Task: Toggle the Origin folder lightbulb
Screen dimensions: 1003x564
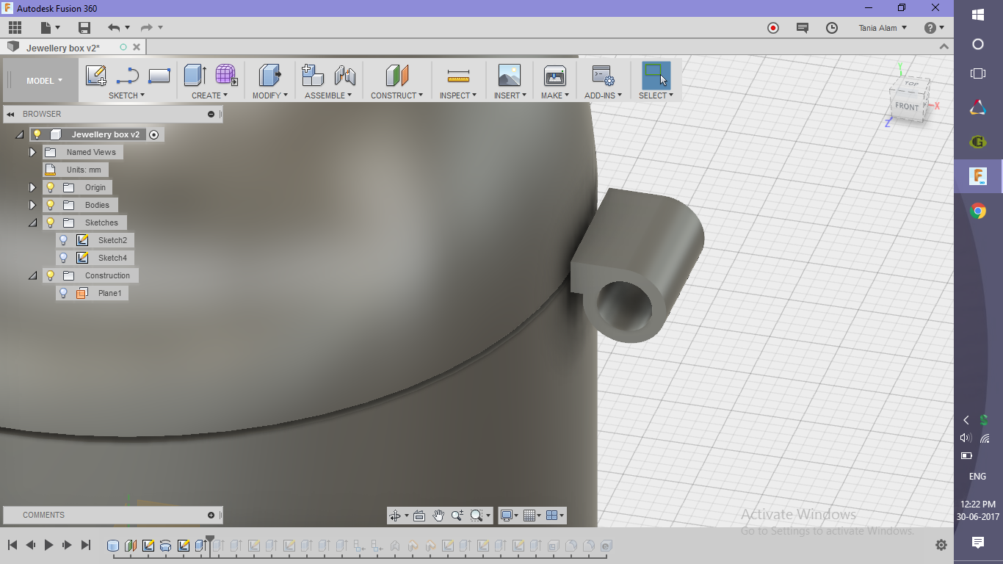Action: pos(51,187)
